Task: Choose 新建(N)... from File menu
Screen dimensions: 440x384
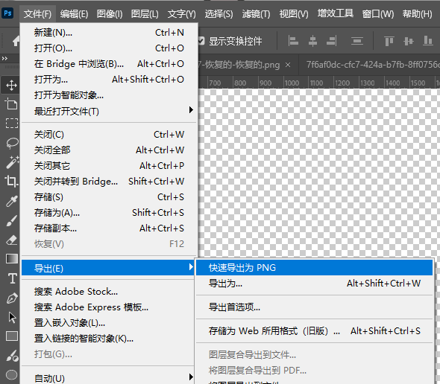Action: click(109, 33)
